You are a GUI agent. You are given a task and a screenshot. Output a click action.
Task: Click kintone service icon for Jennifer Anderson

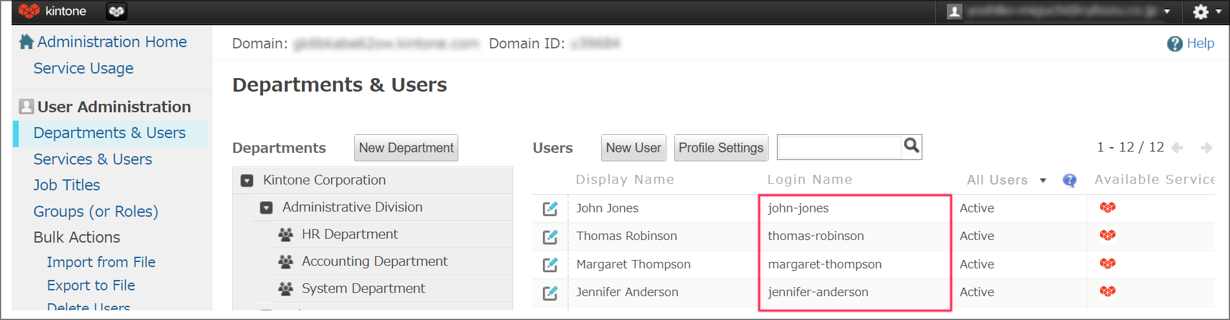pos(1108,291)
